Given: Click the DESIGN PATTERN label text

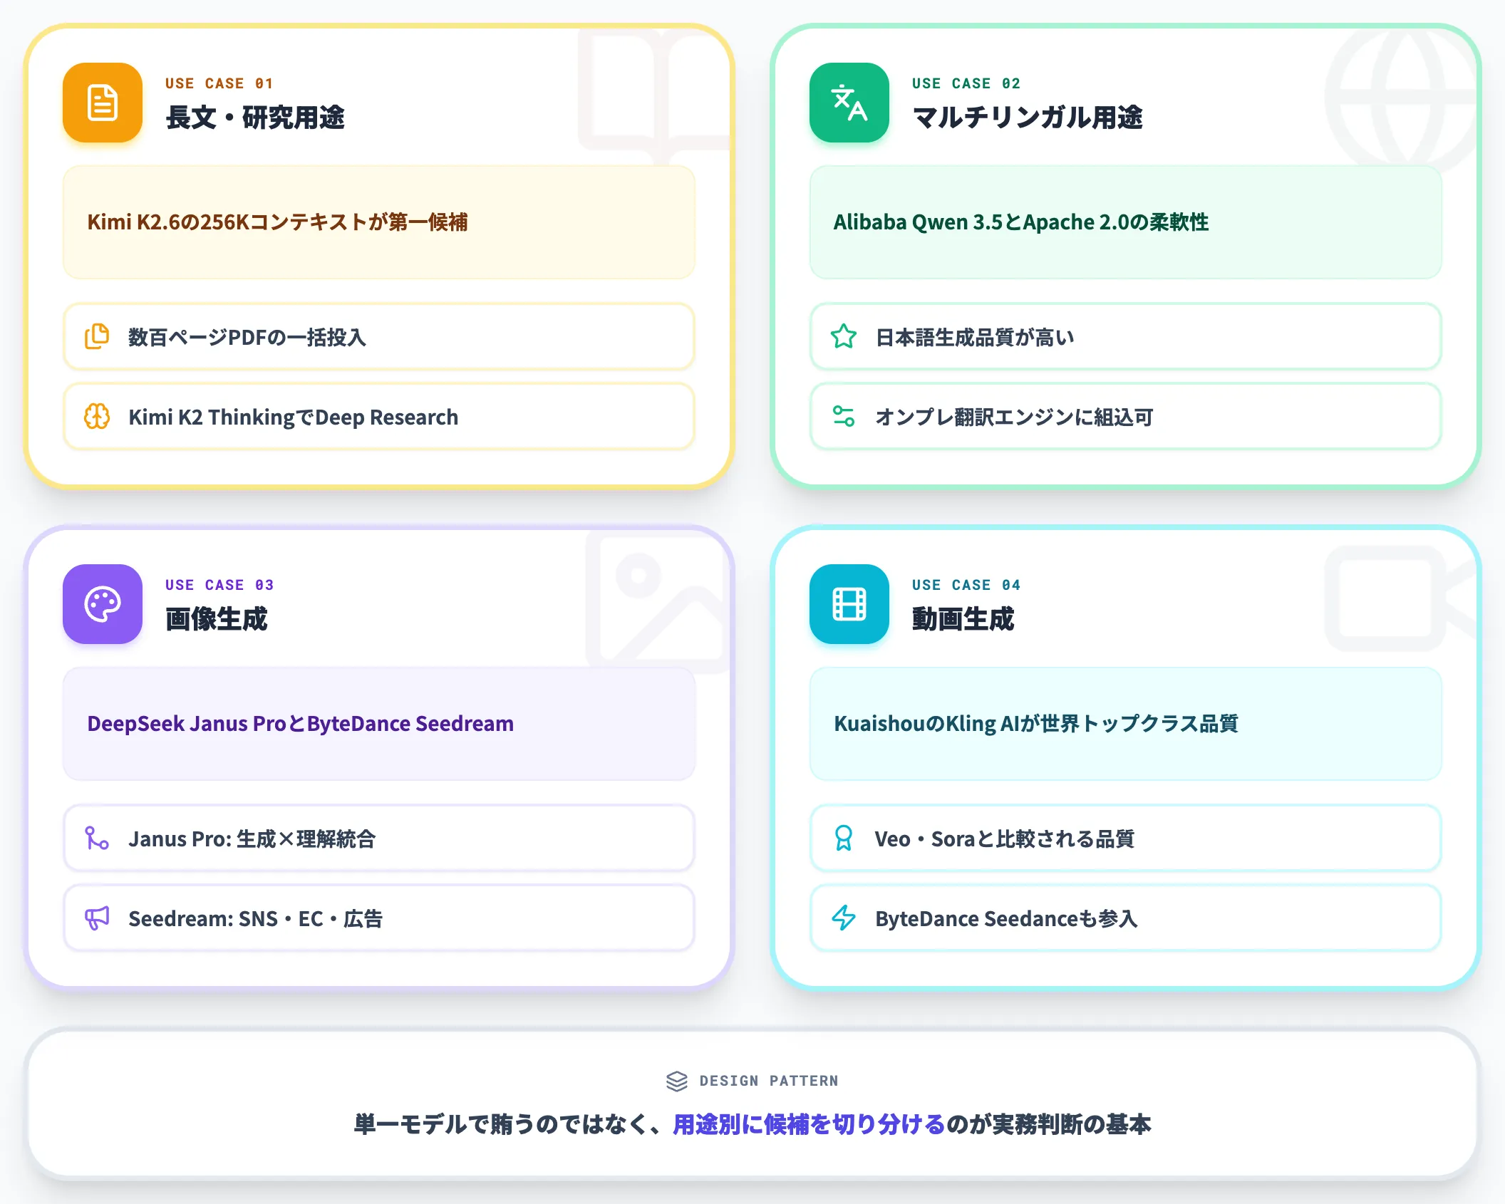Looking at the screenshot, I should click(769, 1081).
